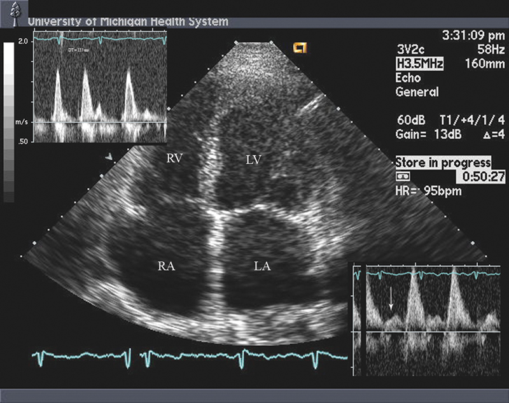Viewport: 509px width, 403px height.
Task: Click the grayscale bar on the left
Action: click(8, 121)
